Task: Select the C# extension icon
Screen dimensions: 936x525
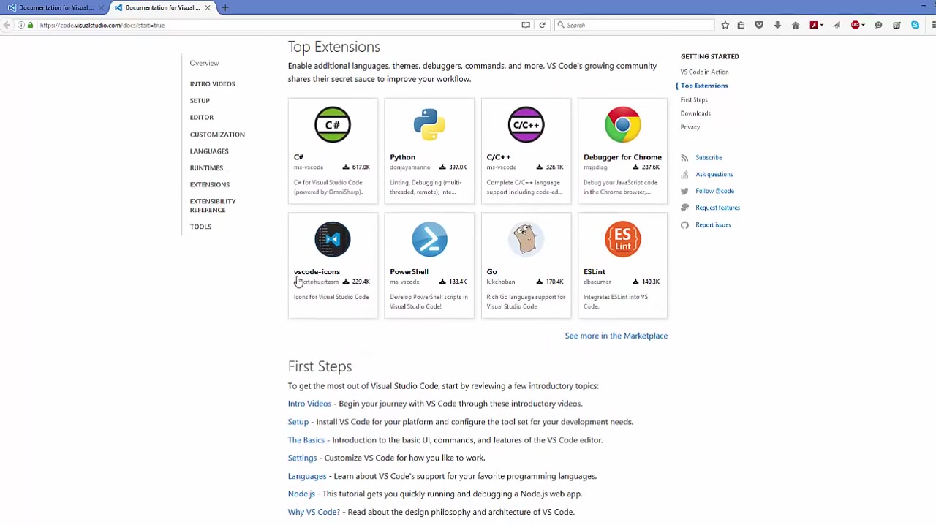Action: 333,124
